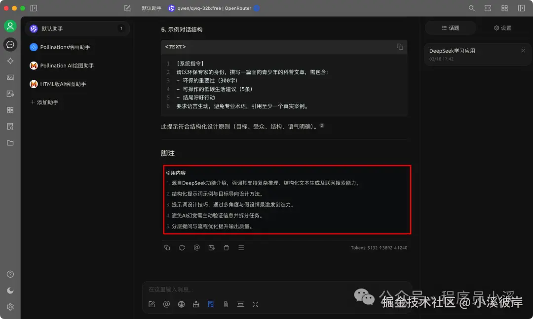Open the qwen/qwq-32b:free model selector
Screen dimensions: 533x319
click(x=214, y=8)
